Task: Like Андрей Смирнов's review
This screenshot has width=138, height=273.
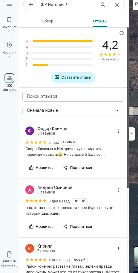Action: pos(41,227)
